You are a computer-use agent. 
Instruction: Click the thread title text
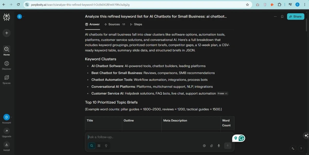156,16
